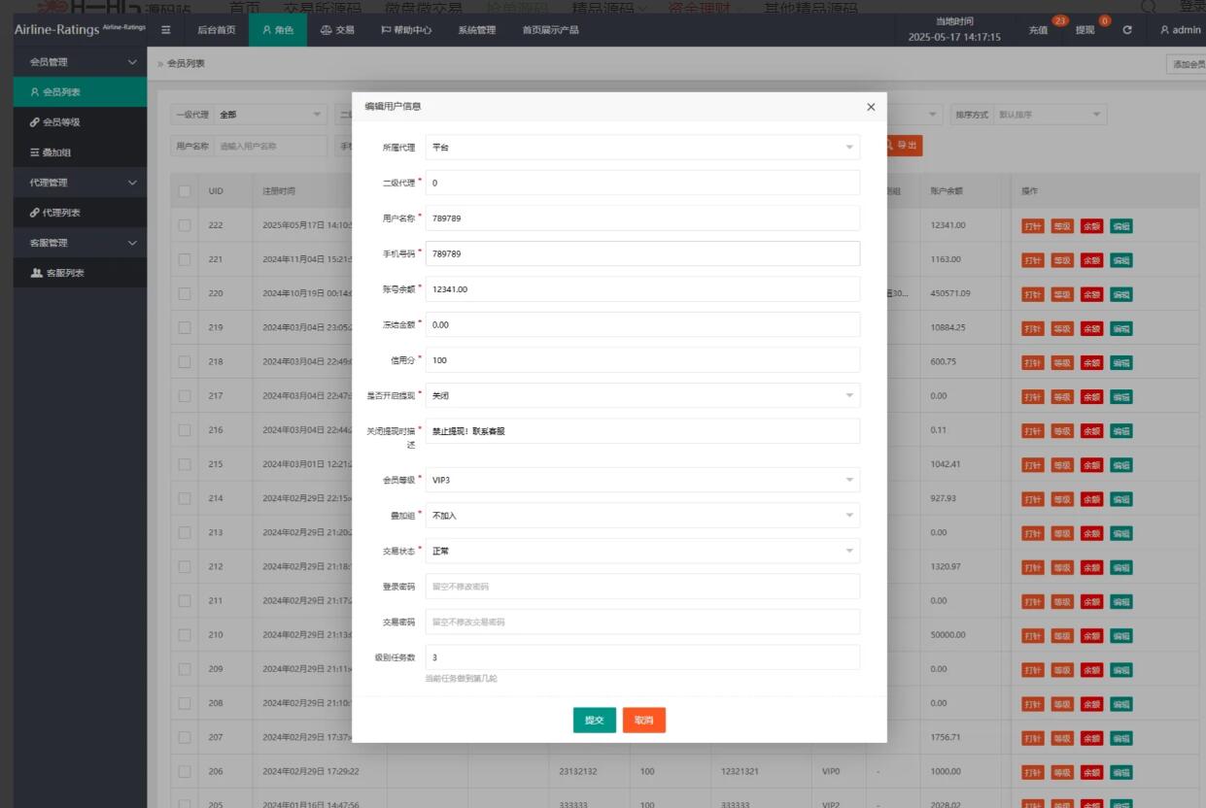Screen dimensions: 1206x808
Task: Check the checkbox for UID 215 row
Action: pos(185,464)
